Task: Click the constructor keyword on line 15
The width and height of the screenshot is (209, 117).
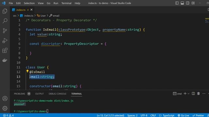Action: click(40, 86)
